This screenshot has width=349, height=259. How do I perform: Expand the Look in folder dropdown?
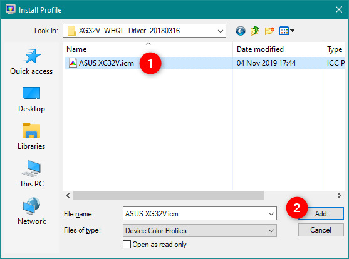[221, 31]
